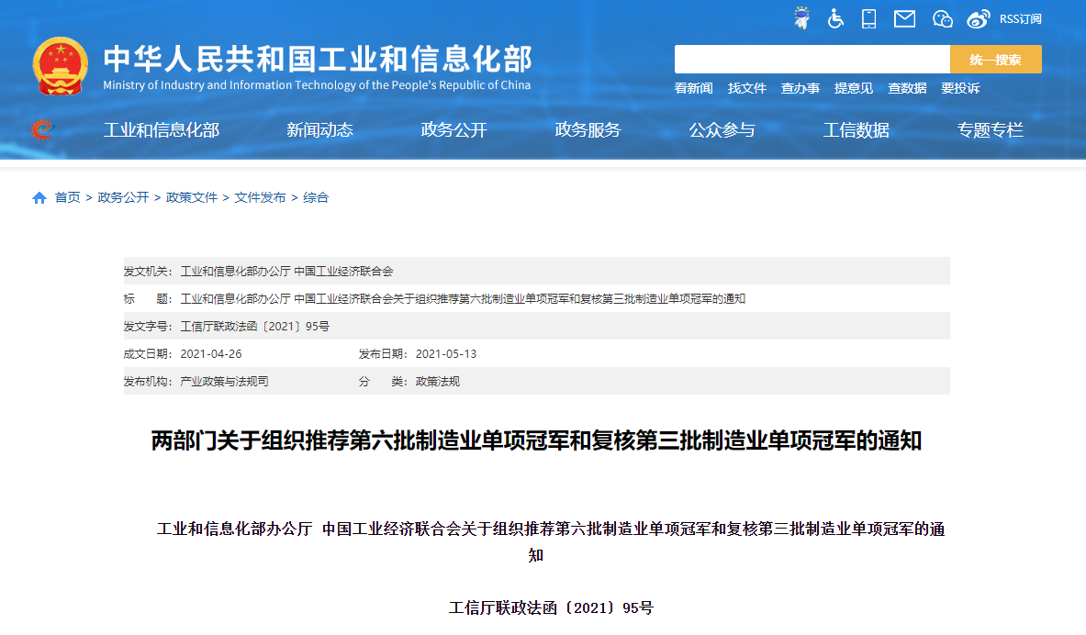Click the red gear icon beside navigation
1086x635 pixels.
[x=41, y=129]
